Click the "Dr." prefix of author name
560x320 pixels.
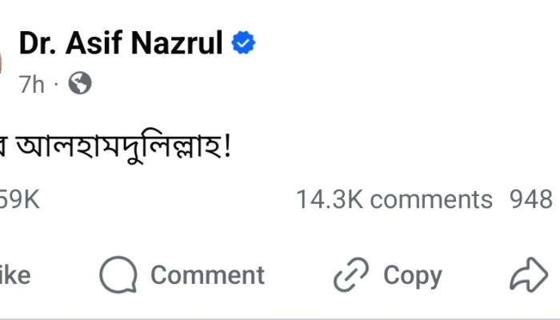(x=35, y=45)
